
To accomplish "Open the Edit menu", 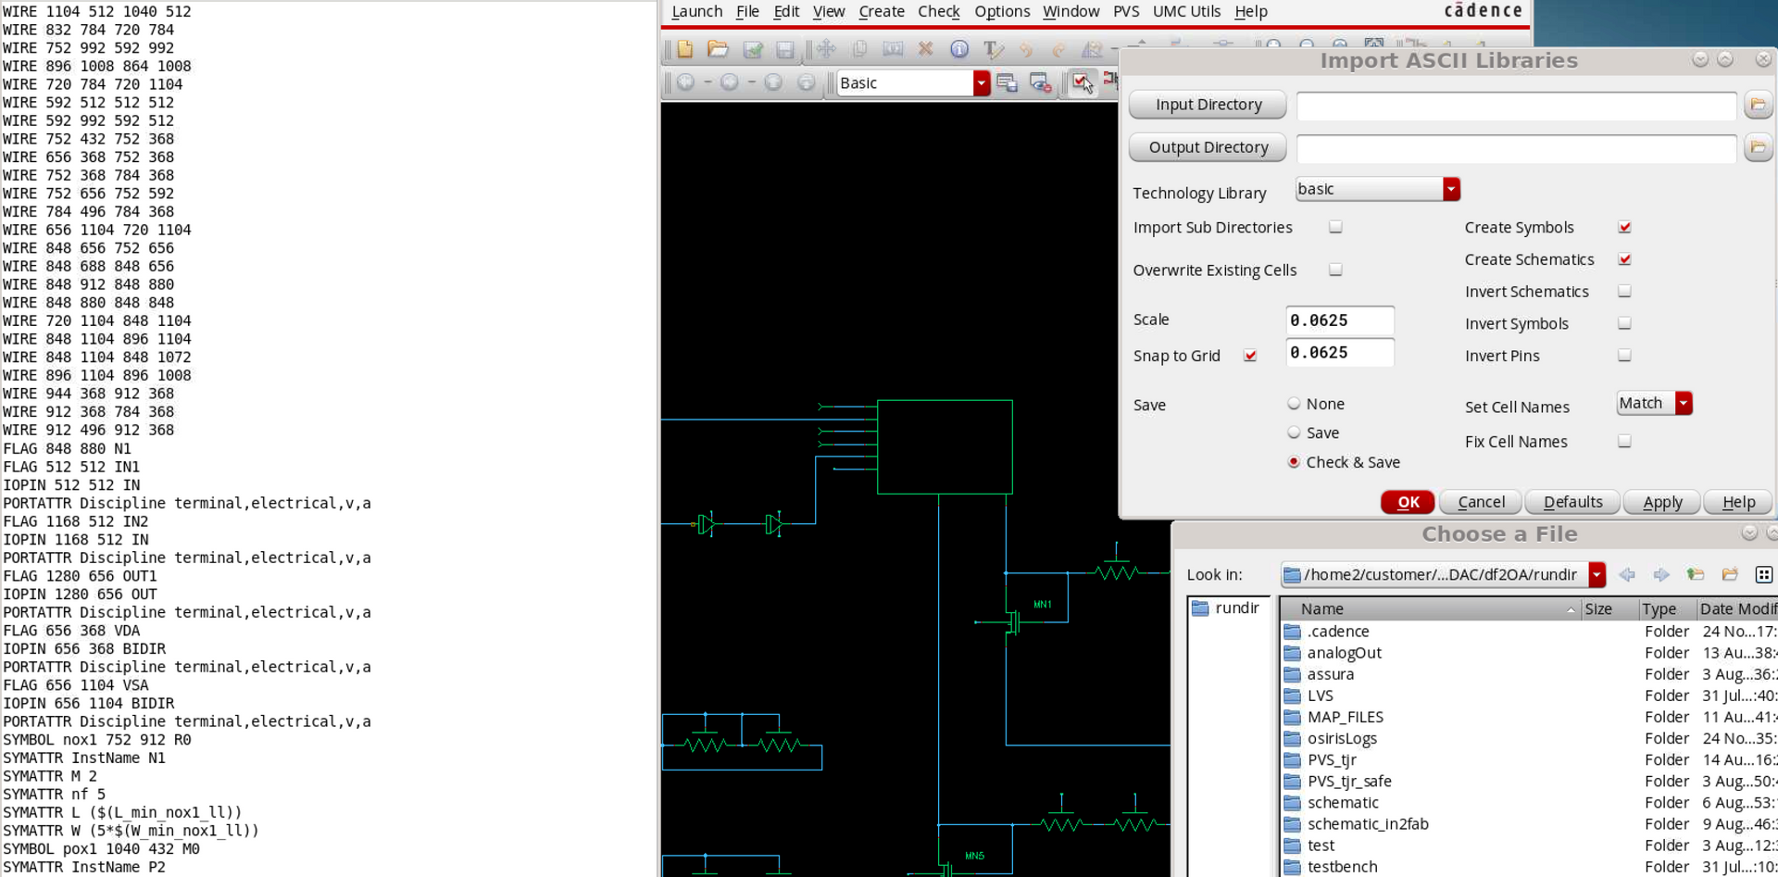I will click(786, 11).
